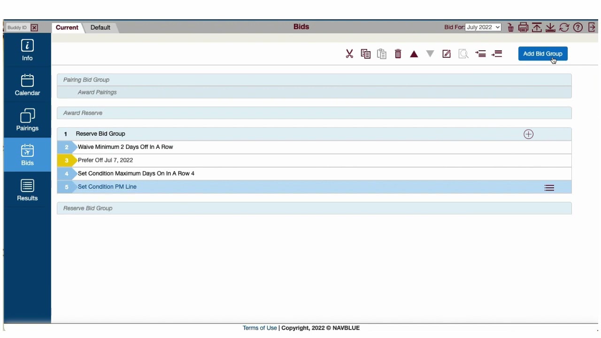Select Waive Minimum 2 Days Off In A Row
This screenshot has width=601, height=338.
pos(314,147)
